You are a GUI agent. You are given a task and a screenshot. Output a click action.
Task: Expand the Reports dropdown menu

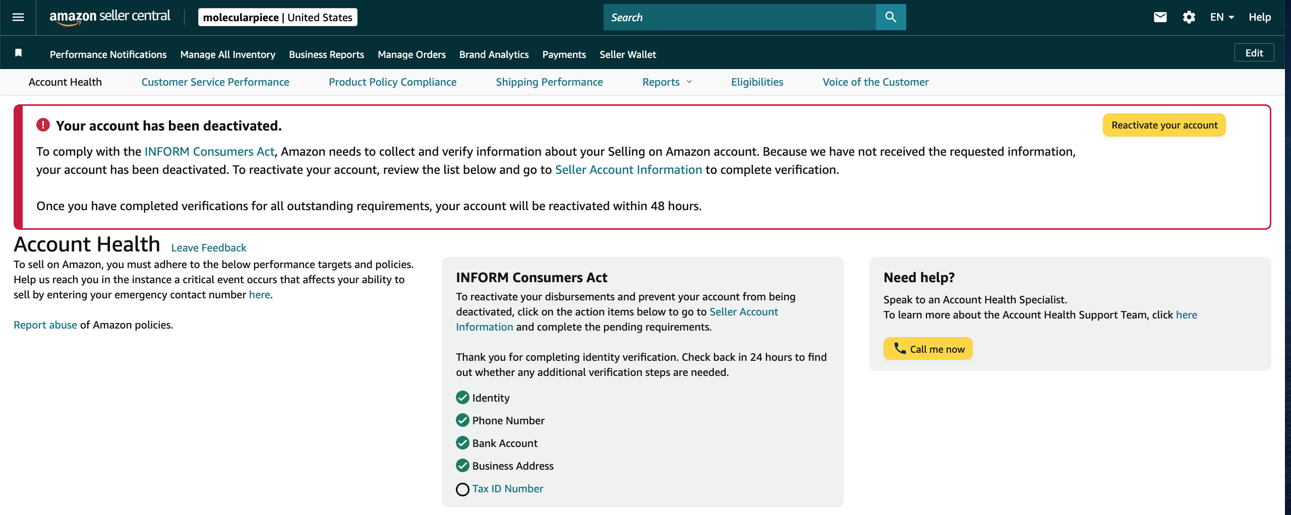(x=667, y=82)
